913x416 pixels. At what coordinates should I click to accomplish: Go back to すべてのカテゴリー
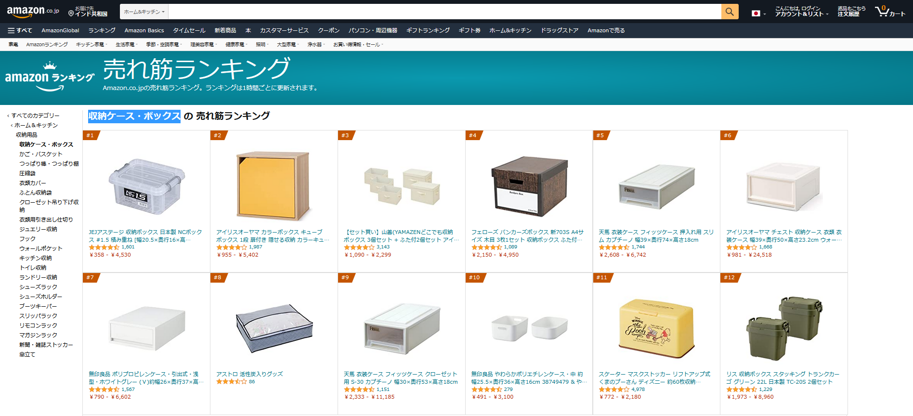pos(34,116)
